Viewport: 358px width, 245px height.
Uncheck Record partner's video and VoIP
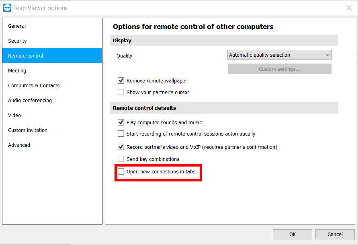[x=121, y=147]
